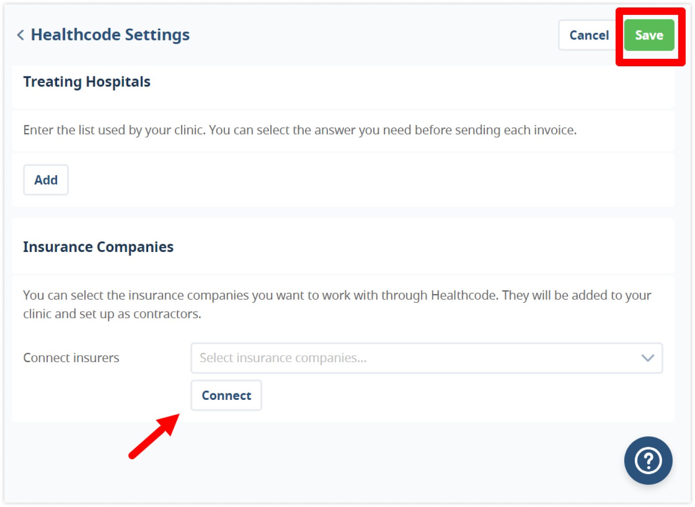The image size is (695, 507).
Task: Add a treating hospital entry
Action: (x=46, y=180)
